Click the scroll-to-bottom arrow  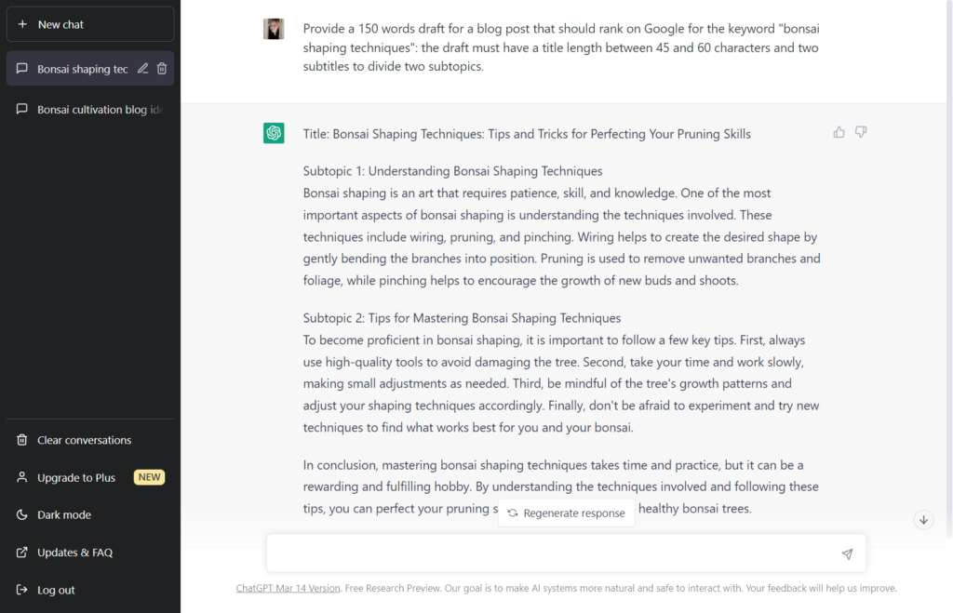click(923, 519)
